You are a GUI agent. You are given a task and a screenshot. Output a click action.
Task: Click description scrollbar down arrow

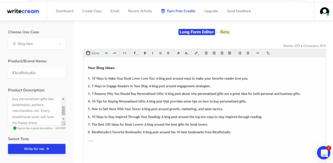point(63,119)
